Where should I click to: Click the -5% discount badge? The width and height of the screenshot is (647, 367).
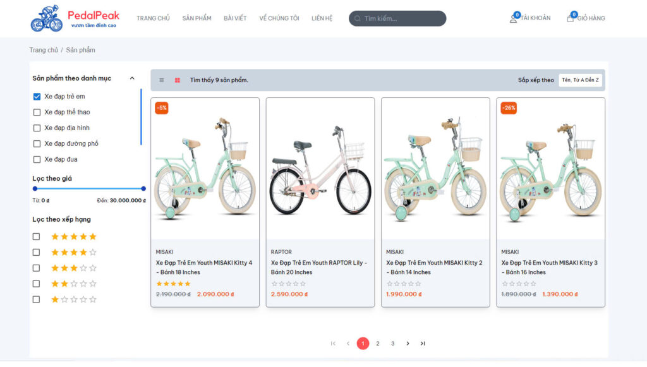click(161, 108)
